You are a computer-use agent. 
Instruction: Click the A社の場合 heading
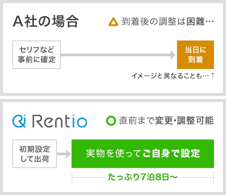[x=45, y=21]
